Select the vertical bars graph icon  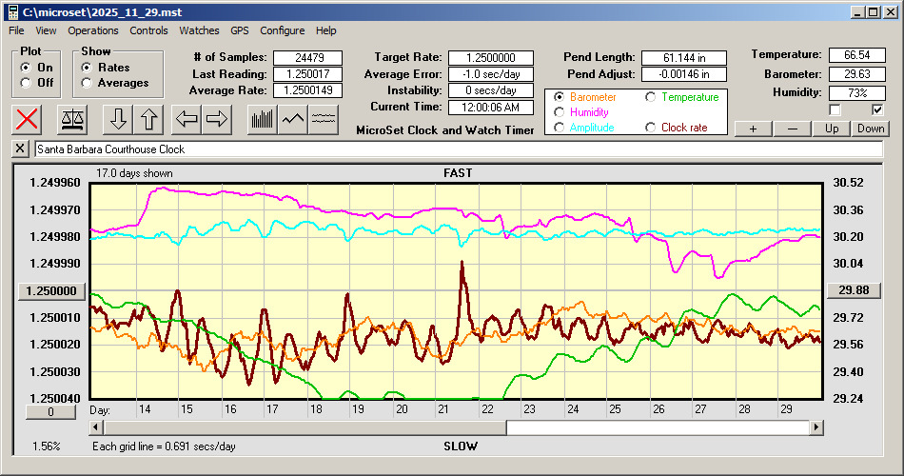click(262, 119)
